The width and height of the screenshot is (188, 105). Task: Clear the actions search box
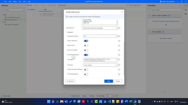(23, 10)
